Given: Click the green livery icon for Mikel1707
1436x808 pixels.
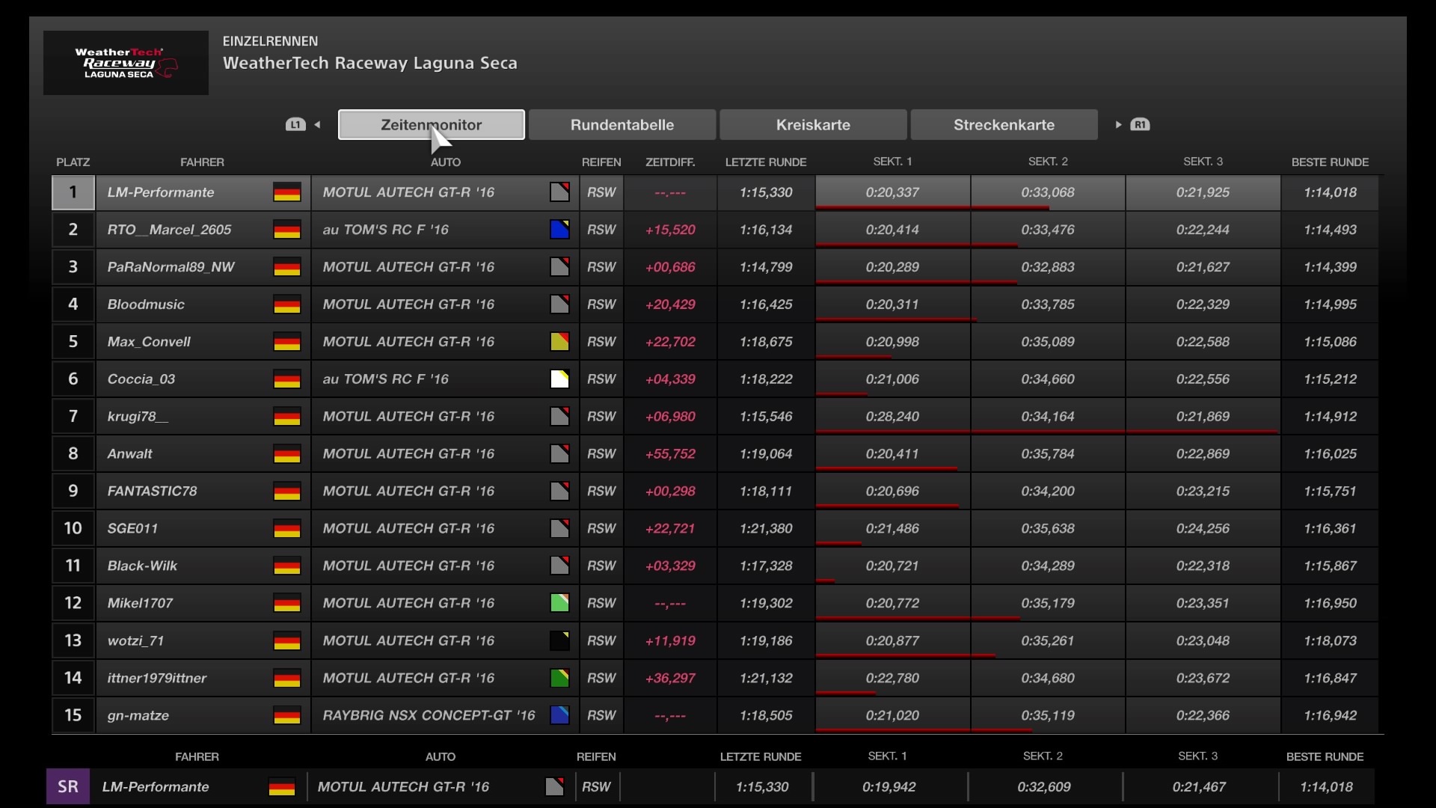Looking at the screenshot, I should pos(559,603).
